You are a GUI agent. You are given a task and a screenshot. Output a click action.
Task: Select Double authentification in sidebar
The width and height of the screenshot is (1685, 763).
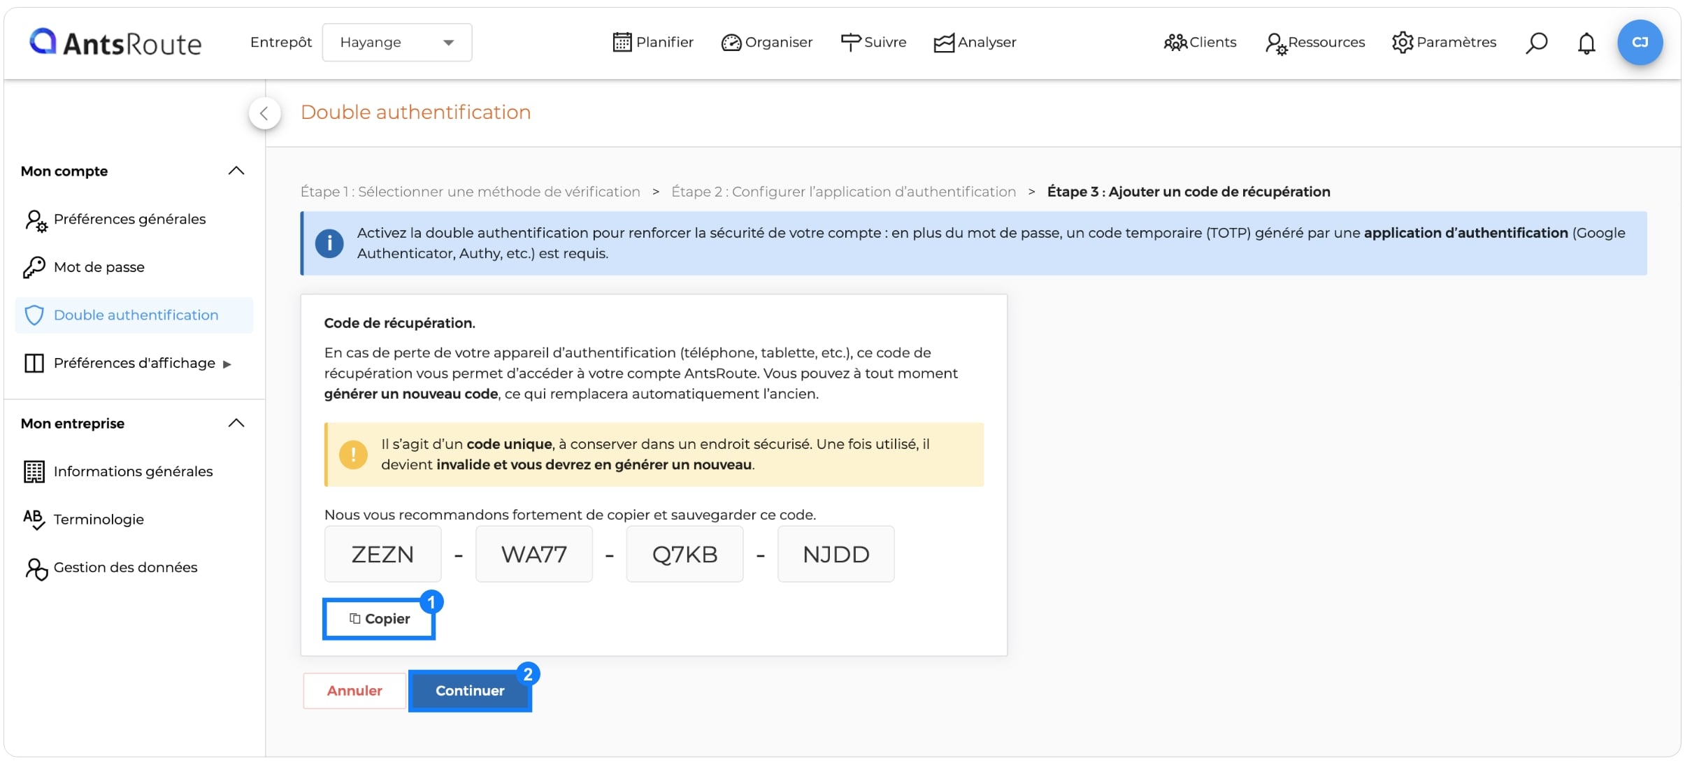tap(133, 315)
